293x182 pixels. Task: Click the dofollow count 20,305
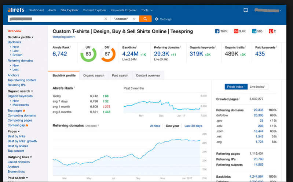tap(259, 115)
